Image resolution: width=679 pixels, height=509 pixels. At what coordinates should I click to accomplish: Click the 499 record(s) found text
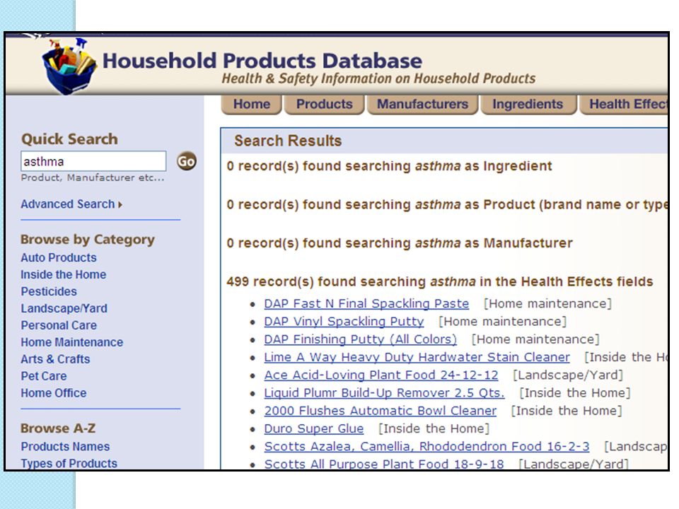pos(439,282)
